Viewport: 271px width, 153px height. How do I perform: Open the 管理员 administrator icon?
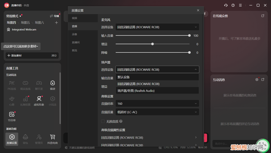39,139
